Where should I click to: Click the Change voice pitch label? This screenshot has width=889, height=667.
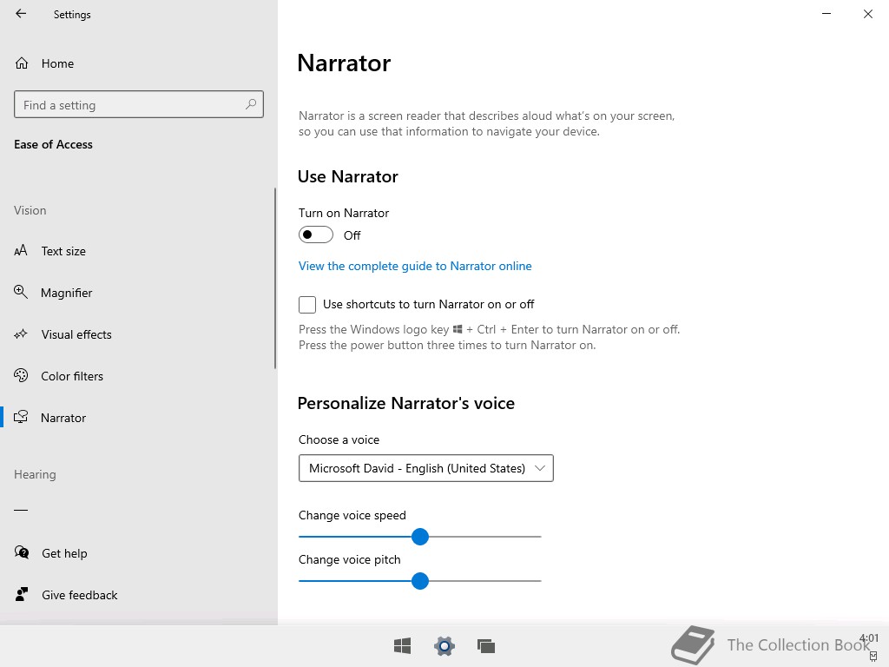coord(349,560)
